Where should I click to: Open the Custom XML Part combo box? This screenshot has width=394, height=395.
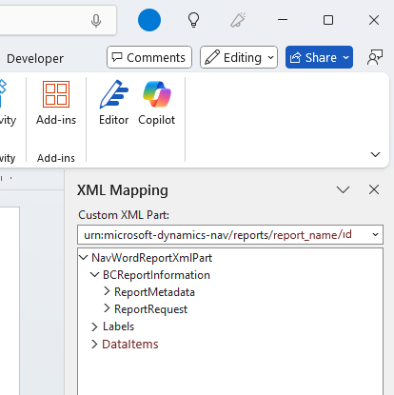coord(230,235)
